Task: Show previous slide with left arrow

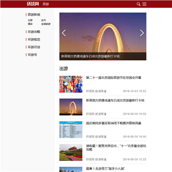Action: pyautogui.click(x=64, y=33)
